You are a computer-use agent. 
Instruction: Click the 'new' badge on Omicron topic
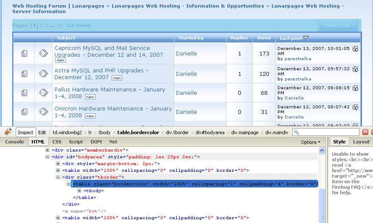pyautogui.click(x=90, y=116)
